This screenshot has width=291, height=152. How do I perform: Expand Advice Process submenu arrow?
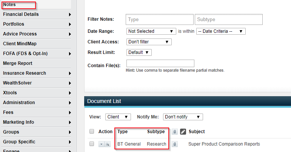pos(70,34)
